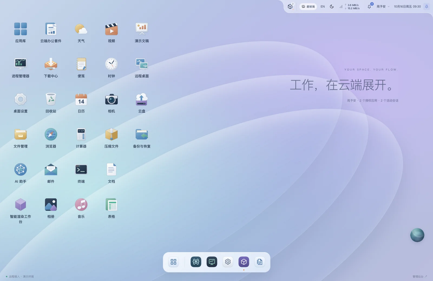Open the 天气 weather app
Viewport: 433px width, 281px height.
tap(81, 33)
